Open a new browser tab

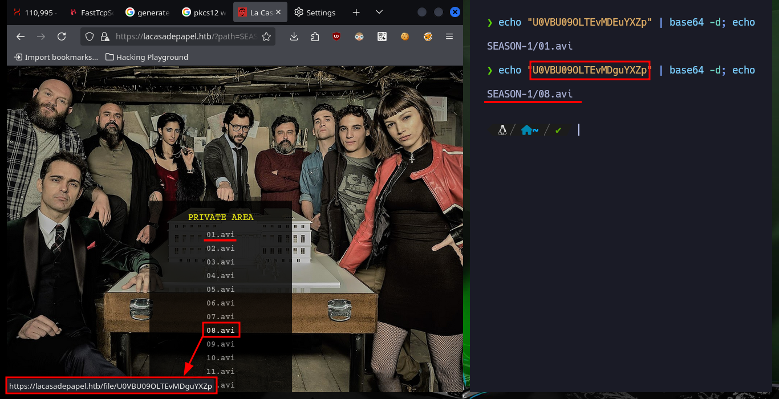coord(356,12)
